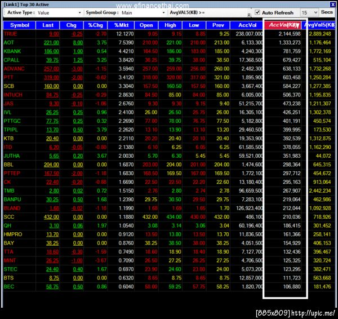Select the IVL symbol
This screenshot has width=338, height=319.
click(7, 112)
